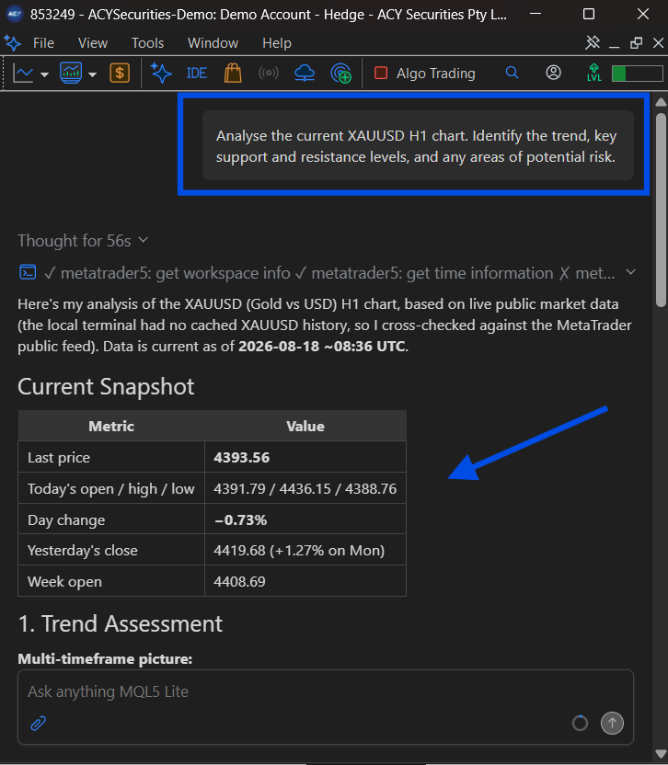This screenshot has height=765, width=668.
Task: Expand the metatrader5 tool calls list
Action: 631,272
